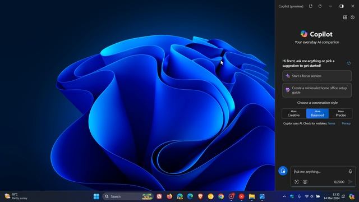Use microphone voice input in Copilot
Screen dimensions: 359x202
click(350, 171)
